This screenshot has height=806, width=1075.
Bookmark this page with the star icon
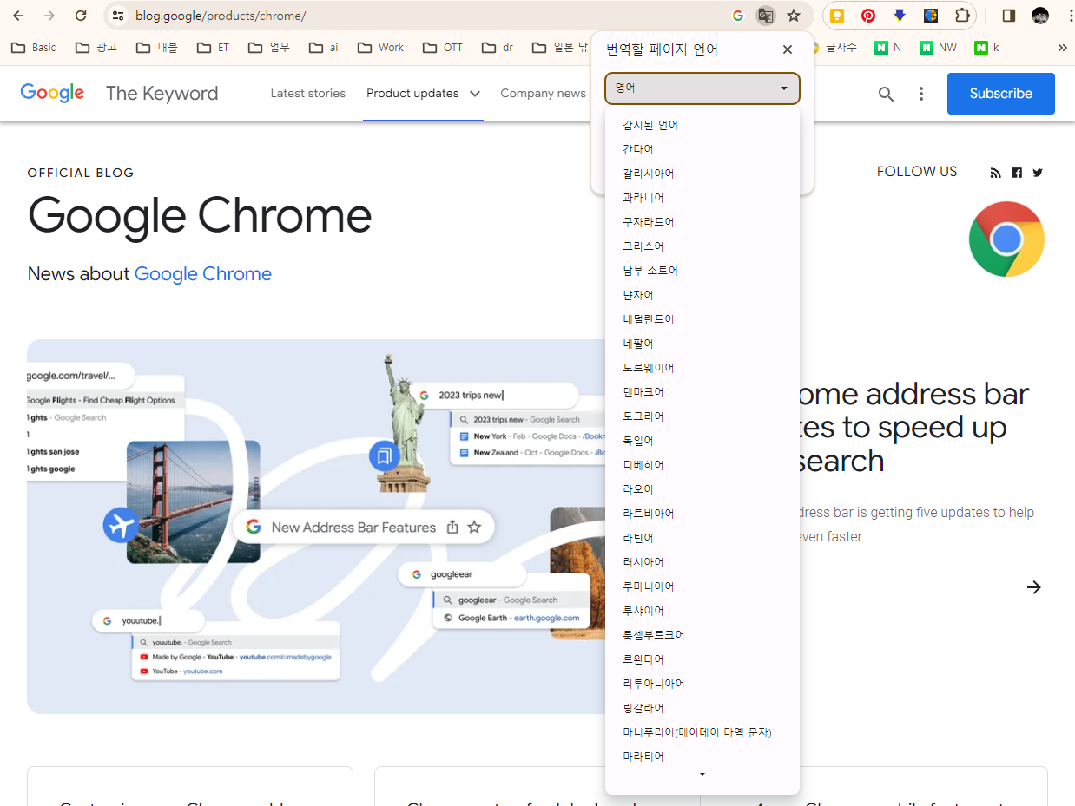(x=794, y=16)
